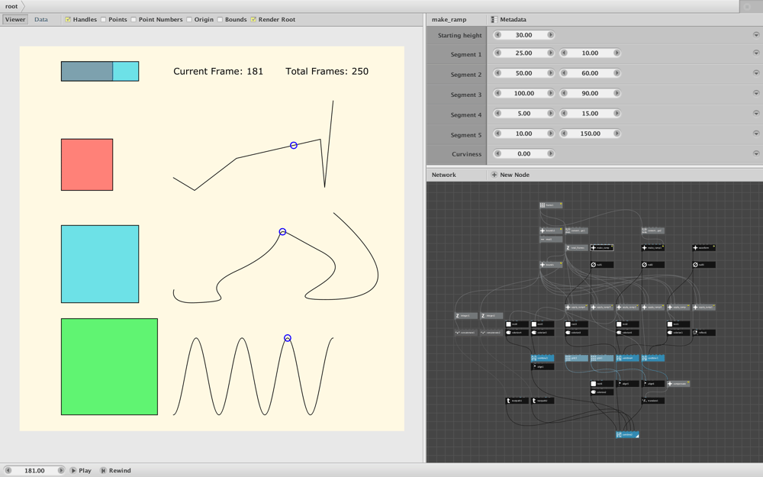
Task: Select the grid1 node
Action: point(576,358)
